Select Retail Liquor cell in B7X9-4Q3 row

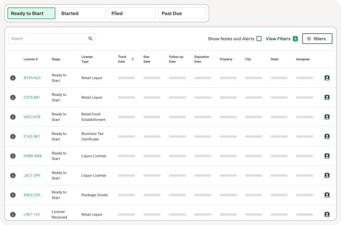coord(92,78)
